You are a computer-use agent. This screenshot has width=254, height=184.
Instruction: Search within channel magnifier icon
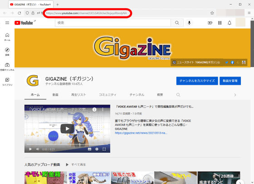[178, 95]
